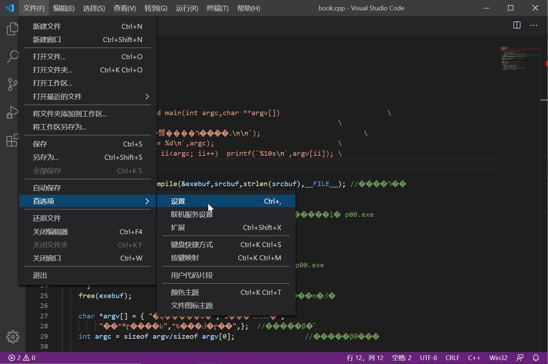Screen dimensions: 548x364
Task: Open the C++ language mode selector
Action: [474, 358]
